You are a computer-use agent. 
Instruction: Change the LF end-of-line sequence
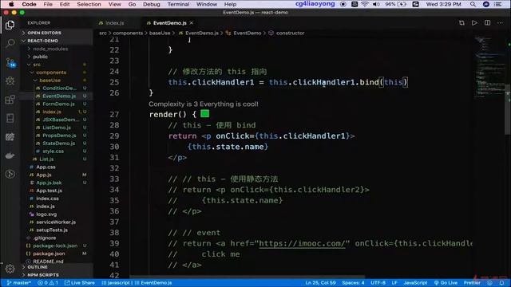(394, 283)
